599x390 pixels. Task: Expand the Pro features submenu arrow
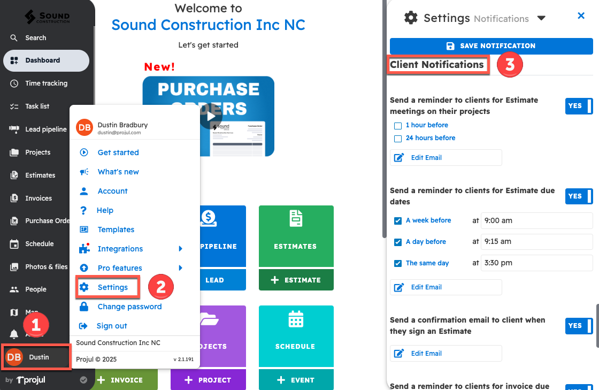[x=181, y=268]
